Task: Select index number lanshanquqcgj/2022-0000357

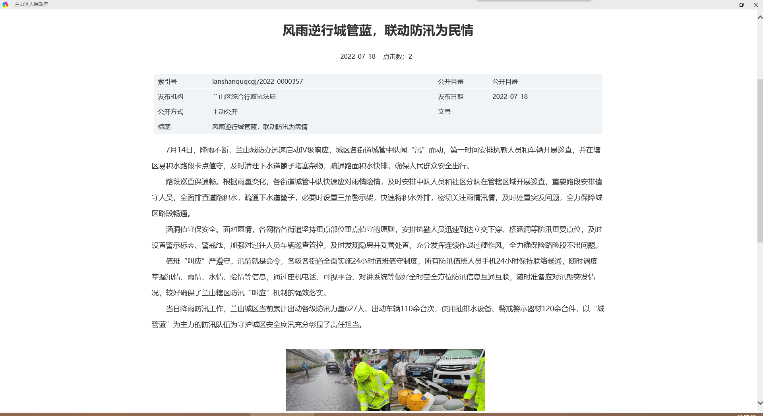Action: click(258, 81)
